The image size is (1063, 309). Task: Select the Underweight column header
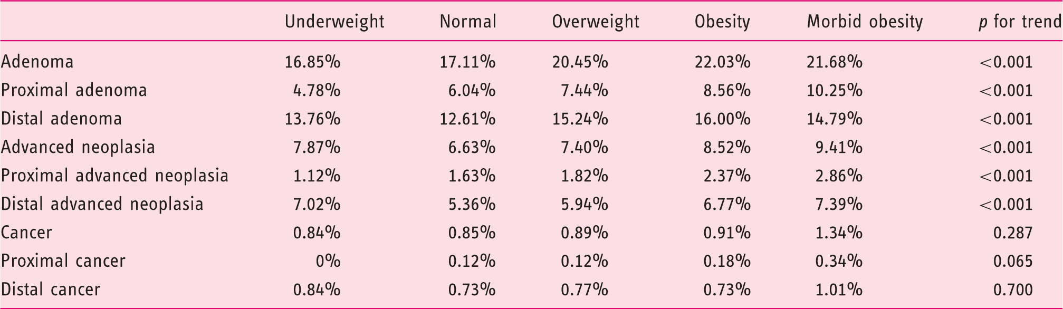coord(334,22)
